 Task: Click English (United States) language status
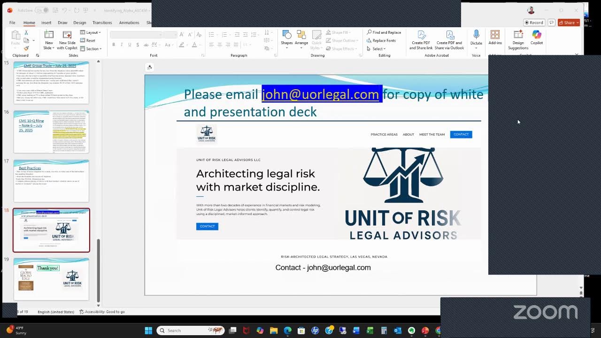click(x=56, y=312)
